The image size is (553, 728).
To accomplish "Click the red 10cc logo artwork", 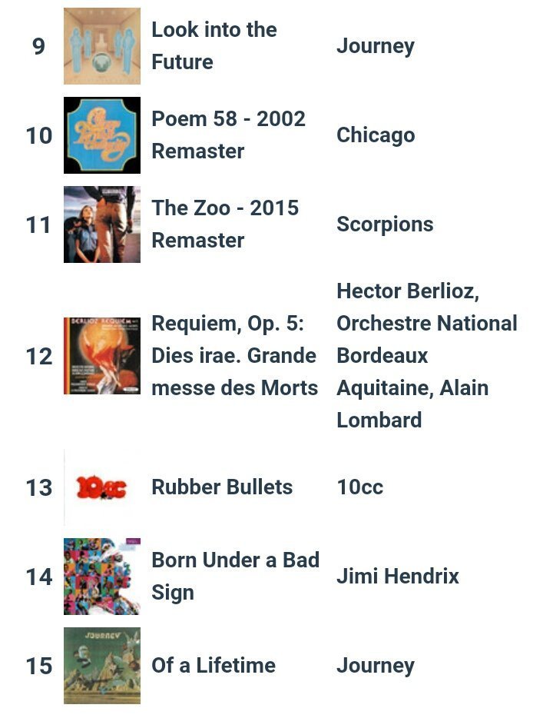I will [x=102, y=487].
